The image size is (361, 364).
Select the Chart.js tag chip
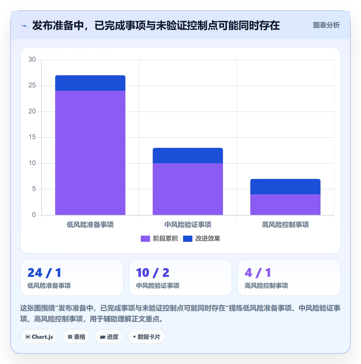[39, 337]
